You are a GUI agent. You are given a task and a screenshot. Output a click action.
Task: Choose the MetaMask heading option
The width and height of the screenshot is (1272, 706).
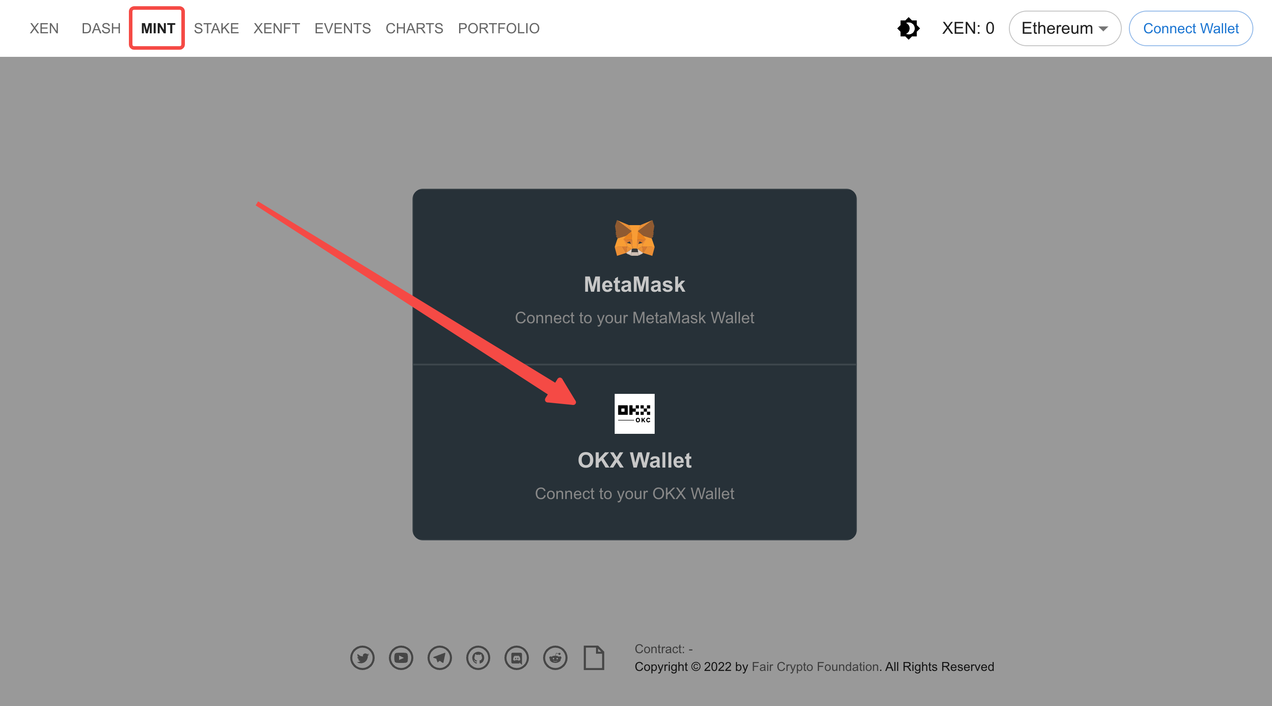(635, 285)
